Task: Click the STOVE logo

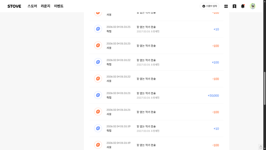Action: pyautogui.click(x=14, y=6)
